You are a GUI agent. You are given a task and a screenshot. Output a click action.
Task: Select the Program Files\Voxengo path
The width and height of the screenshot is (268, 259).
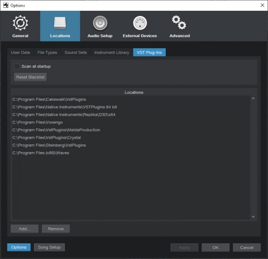pos(131,122)
